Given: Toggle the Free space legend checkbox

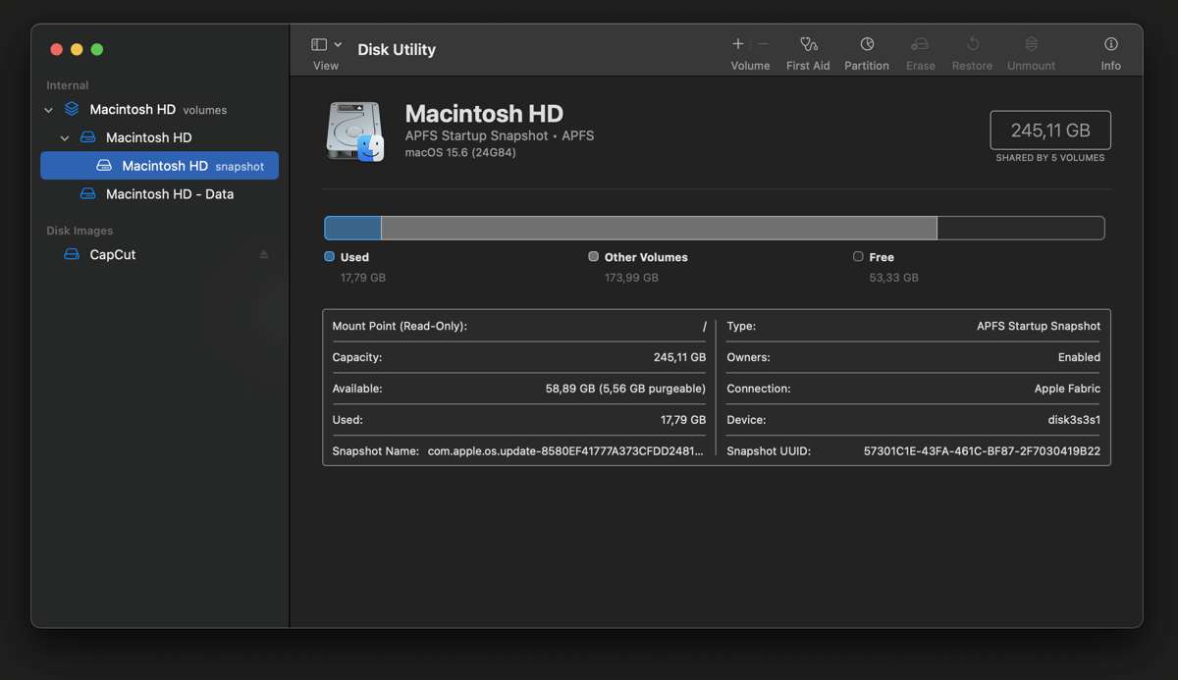Looking at the screenshot, I should point(857,256).
